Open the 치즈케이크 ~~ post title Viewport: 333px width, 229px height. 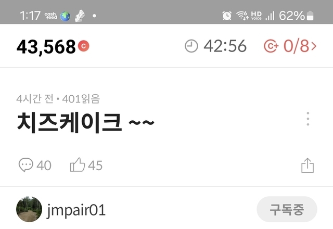[85, 123]
